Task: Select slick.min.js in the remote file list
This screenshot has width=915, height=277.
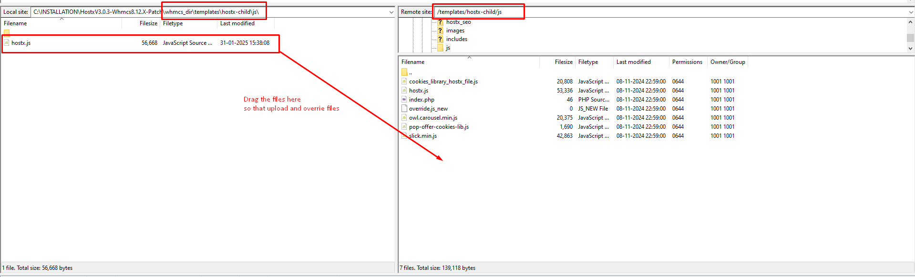Action: [423, 136]
